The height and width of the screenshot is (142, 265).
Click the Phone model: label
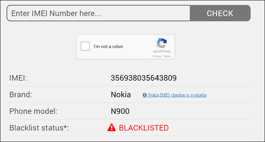pyautogui.click(x=33, y=111)
